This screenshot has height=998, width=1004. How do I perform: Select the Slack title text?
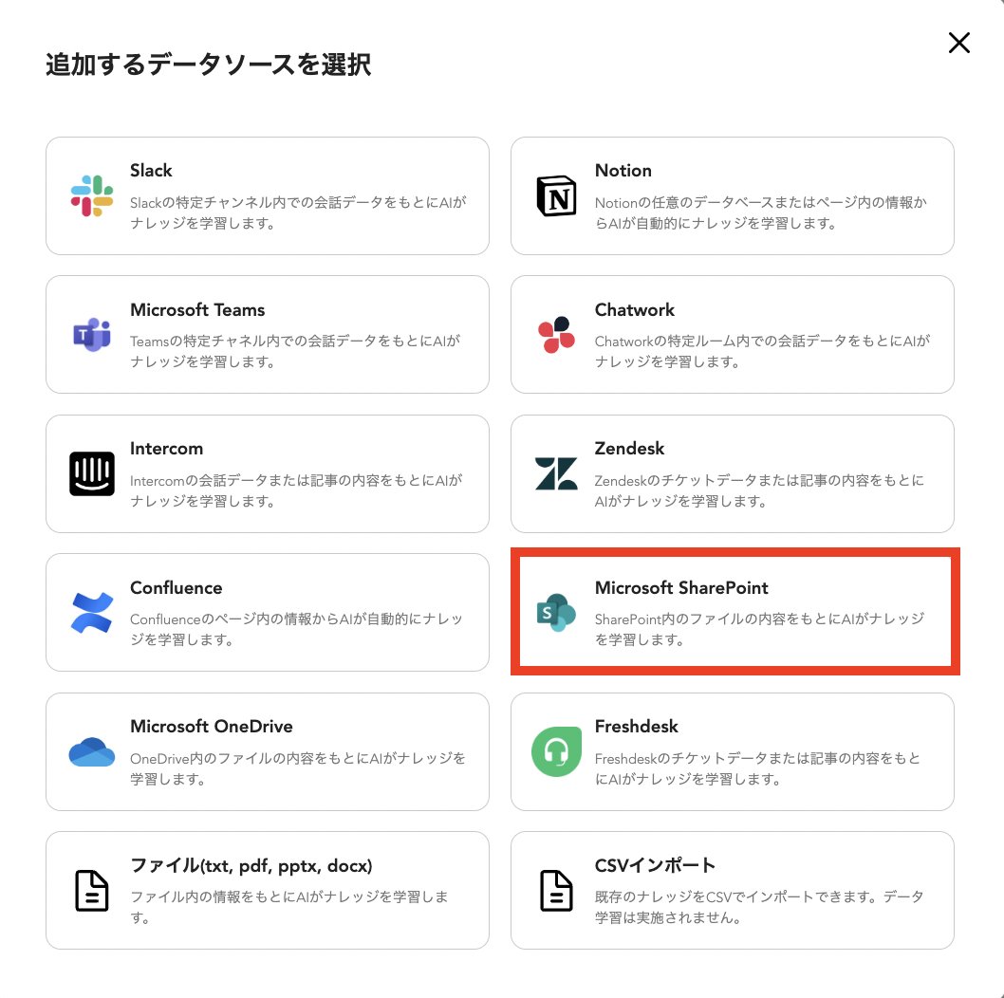[x=151, y=170]
